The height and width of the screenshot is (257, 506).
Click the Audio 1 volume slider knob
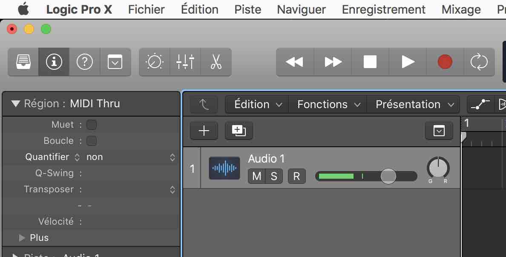coord(388,176)
